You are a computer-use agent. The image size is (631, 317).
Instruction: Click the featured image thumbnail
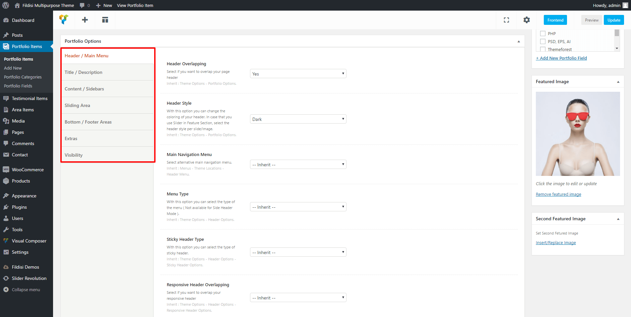pyautogui.click(x=578, y=134)
